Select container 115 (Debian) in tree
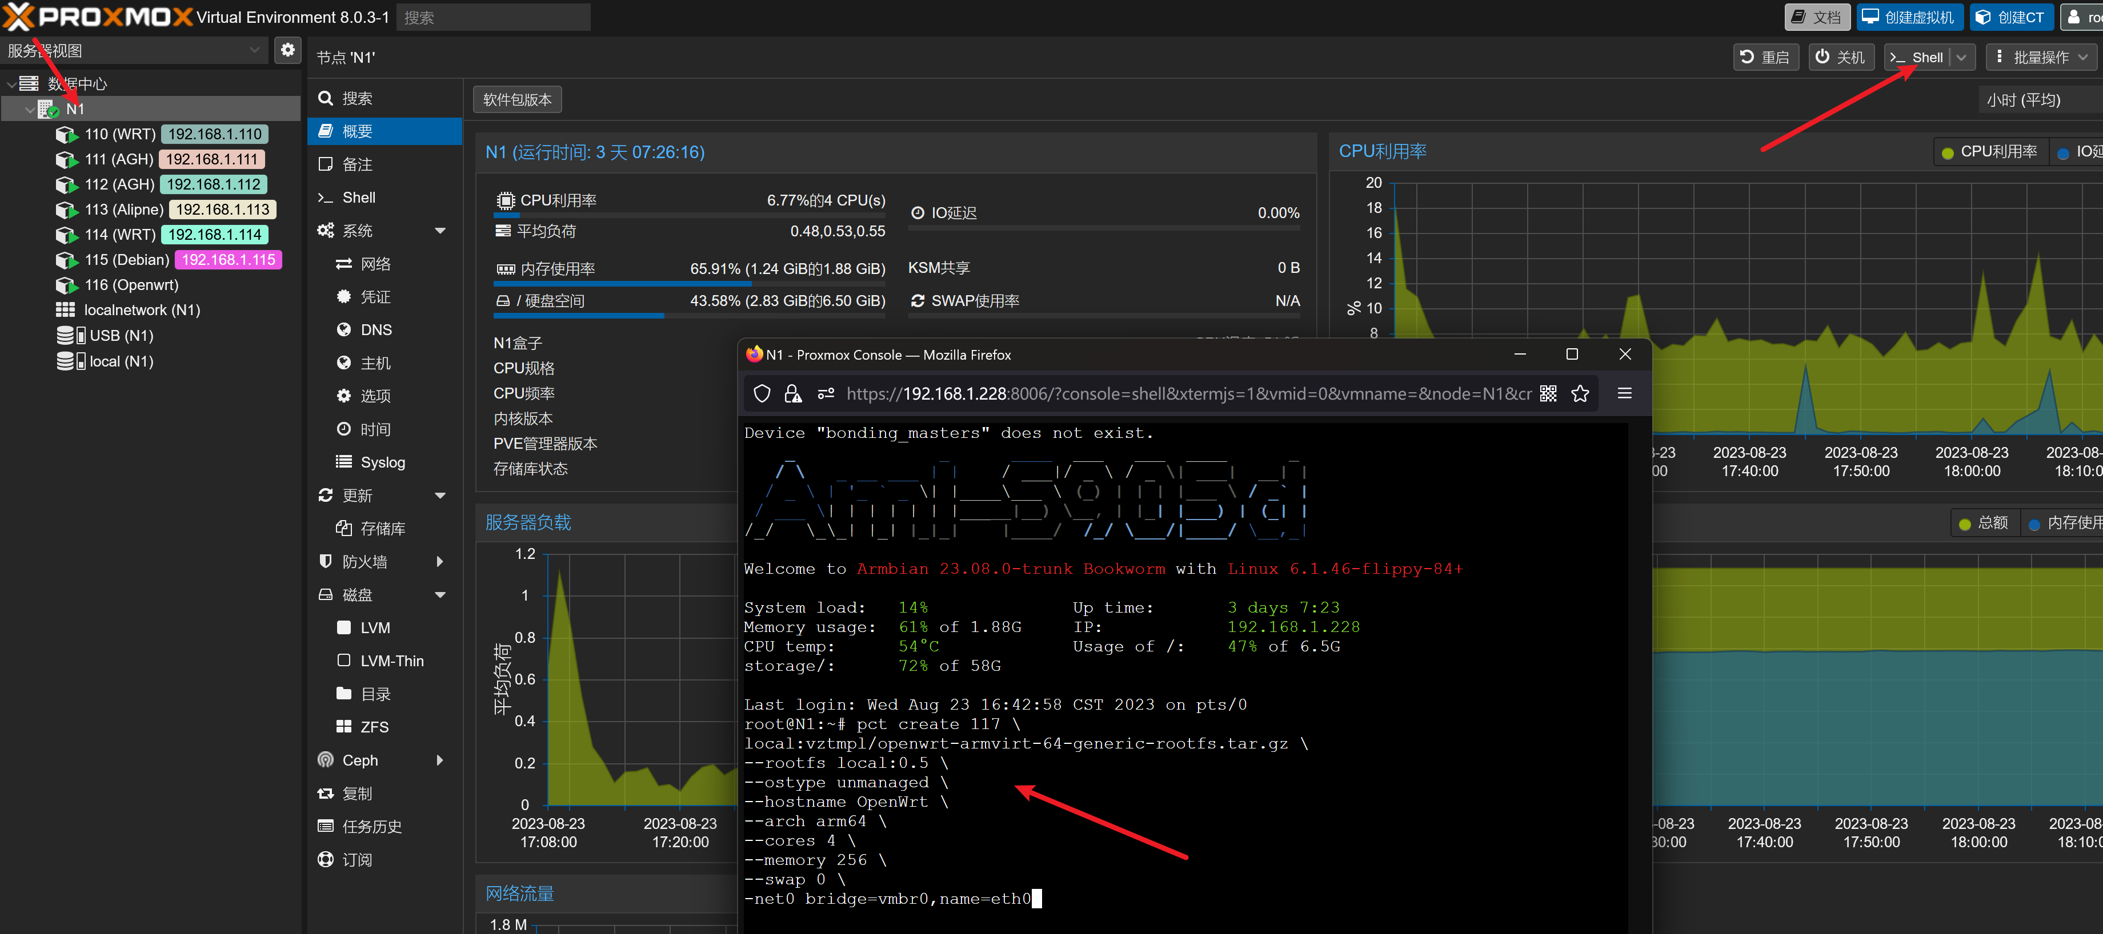 tap(126, 259)
